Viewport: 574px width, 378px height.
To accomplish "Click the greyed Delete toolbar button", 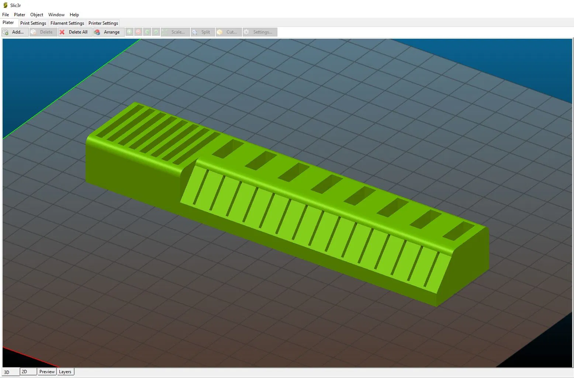I will click(x=43, y=32).
